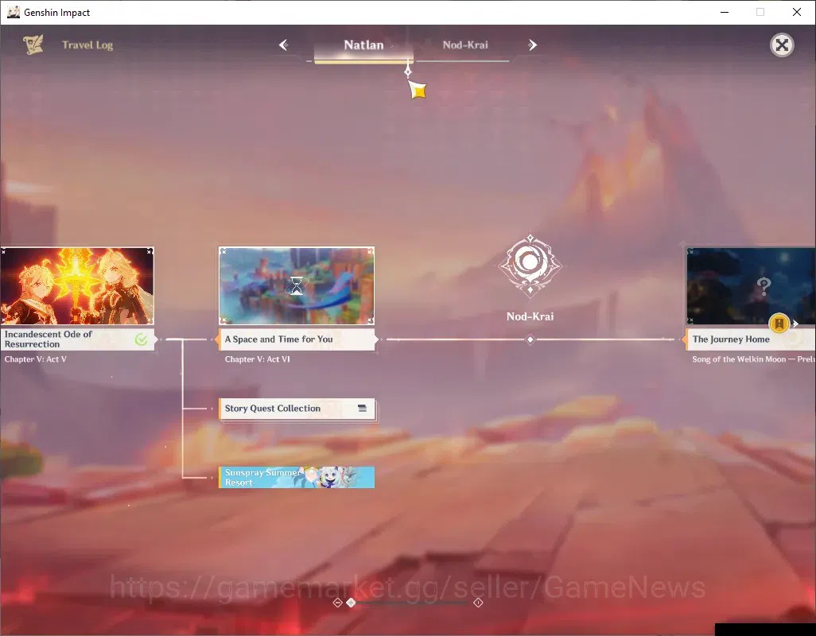Open A Space and Time for You thumbnail
The image size is (816, 636).
coord(296,286)
